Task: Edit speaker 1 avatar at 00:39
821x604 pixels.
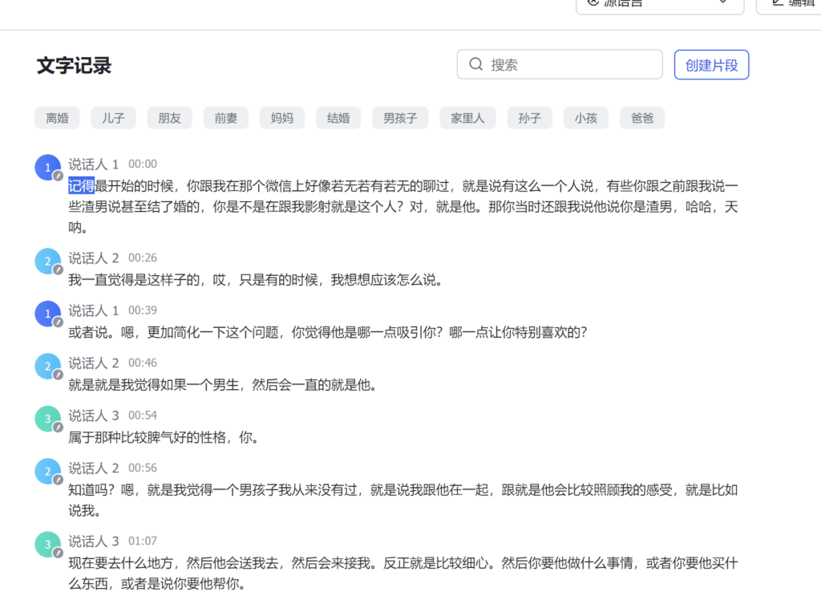Action: click(58, 322)
